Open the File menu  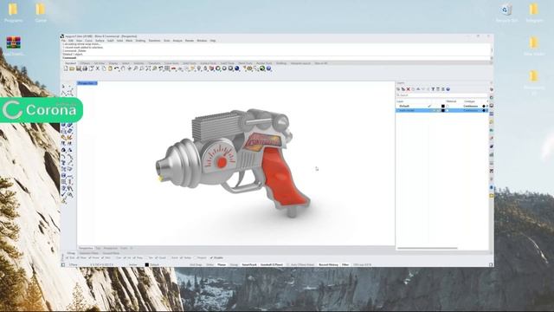63,41
